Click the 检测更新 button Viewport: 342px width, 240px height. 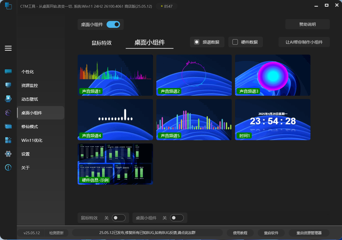(56, 233)
